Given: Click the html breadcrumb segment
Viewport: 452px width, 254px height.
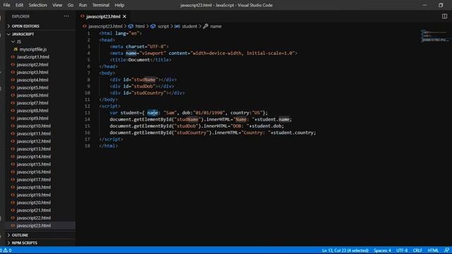Looking at the screenshot, I should point(140,26).
